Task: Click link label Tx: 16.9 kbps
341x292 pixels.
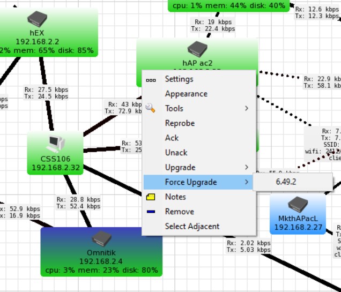Action: pos(20,216)
